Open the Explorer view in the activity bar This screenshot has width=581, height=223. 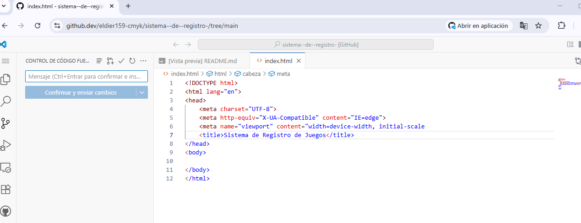click(x=5, y=80)
